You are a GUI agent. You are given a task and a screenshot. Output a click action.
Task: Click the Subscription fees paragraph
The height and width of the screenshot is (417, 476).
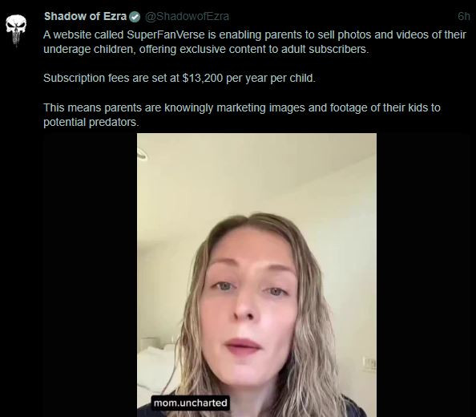coord(180,79)
